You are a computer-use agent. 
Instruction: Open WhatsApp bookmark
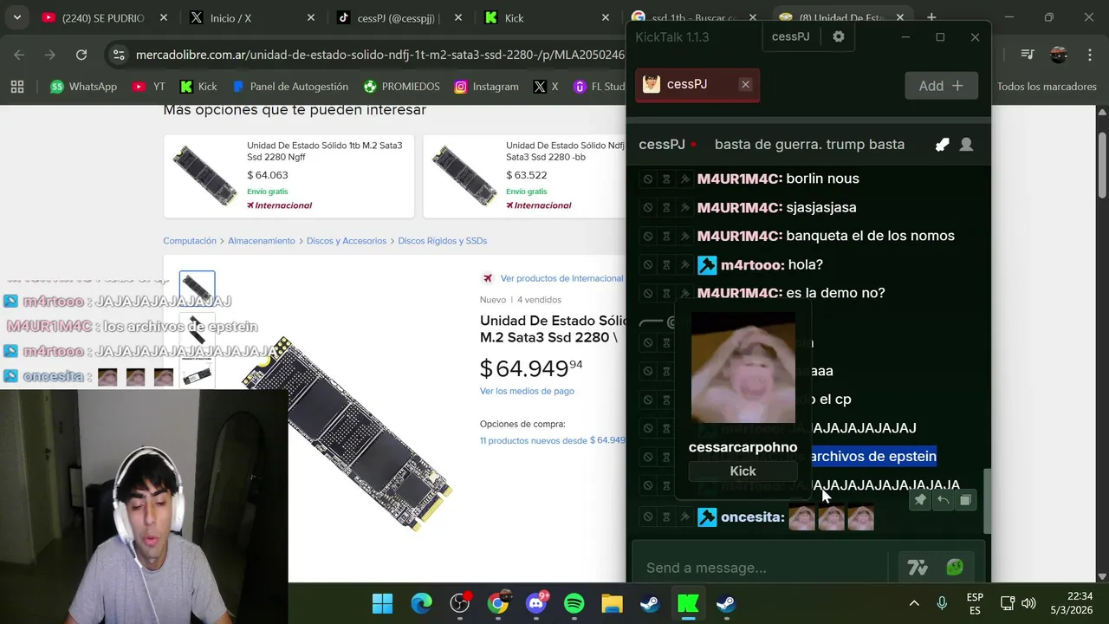point(83,87)
